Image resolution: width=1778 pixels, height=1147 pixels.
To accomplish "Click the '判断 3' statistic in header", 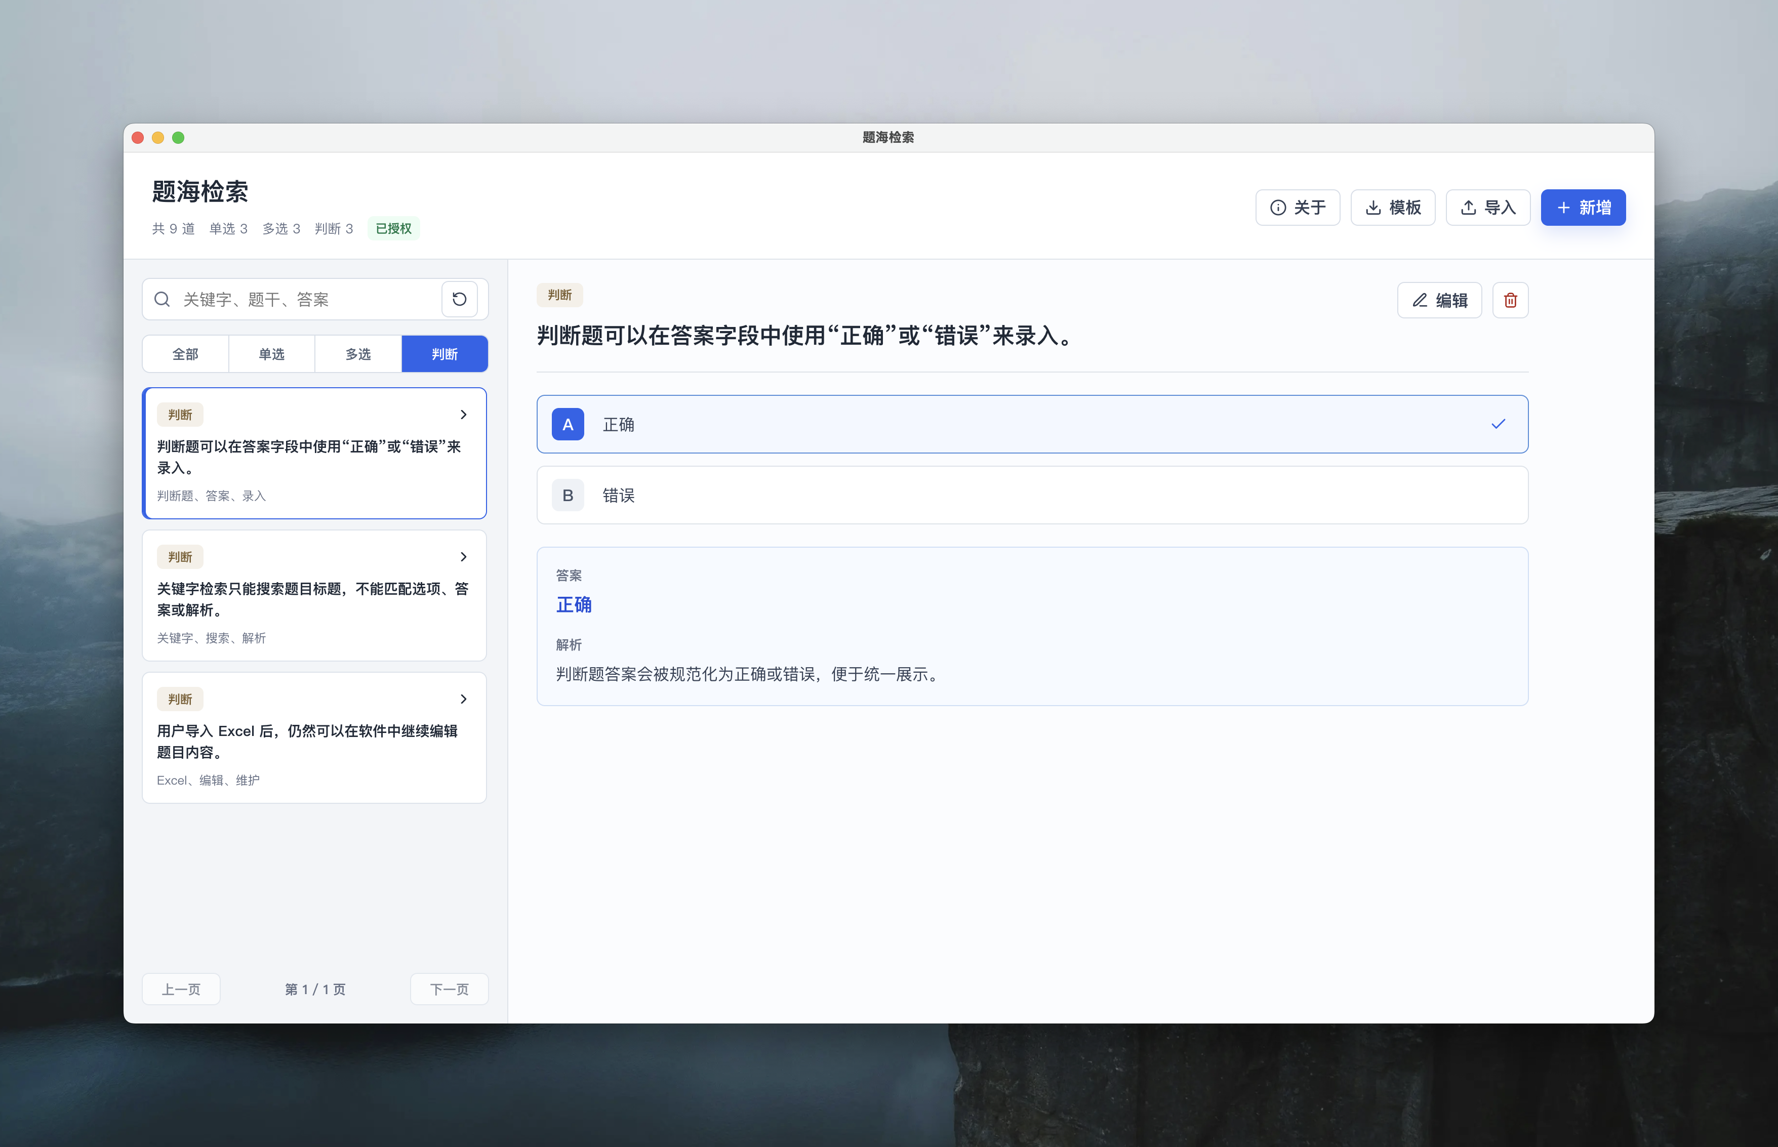I will [x=334, y=229].
